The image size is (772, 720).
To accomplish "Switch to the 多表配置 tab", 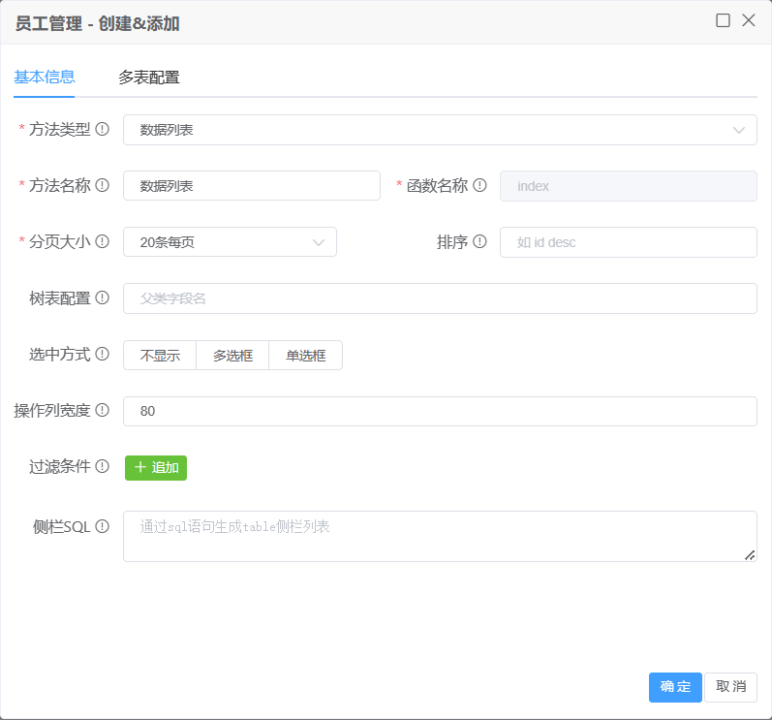I will click(149, 78).
